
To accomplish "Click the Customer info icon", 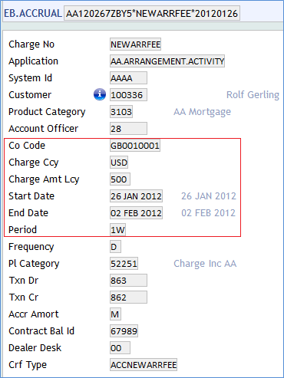I will pyautogui.click(x=100, y=94).
